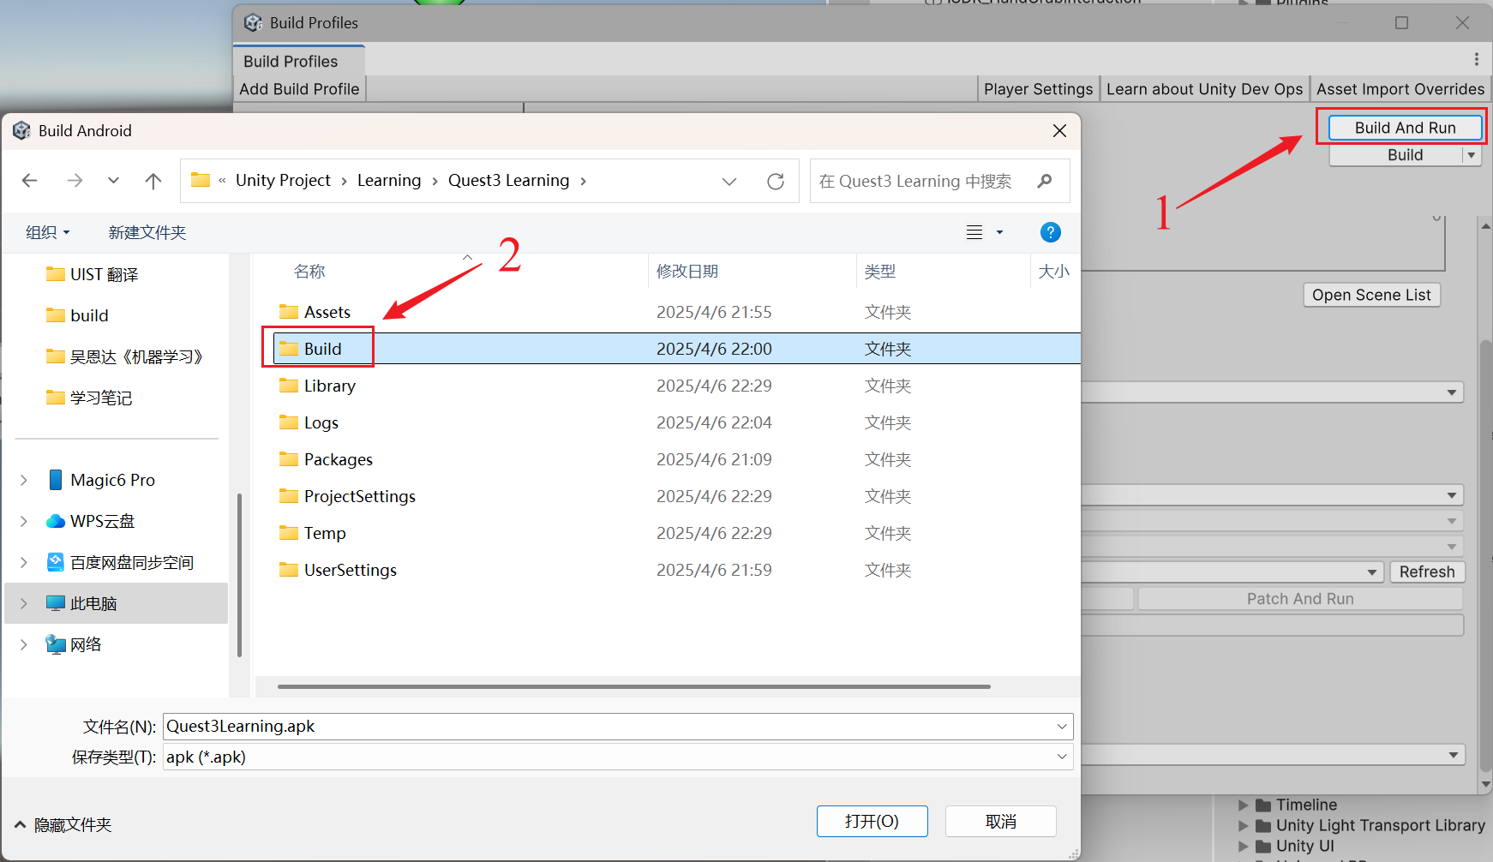Select the Quest3 Learning breadcrumb segment

point(508,180)
